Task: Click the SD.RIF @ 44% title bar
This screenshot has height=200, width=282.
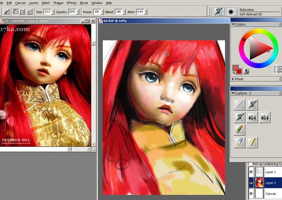Action: (x=164, y=21)
